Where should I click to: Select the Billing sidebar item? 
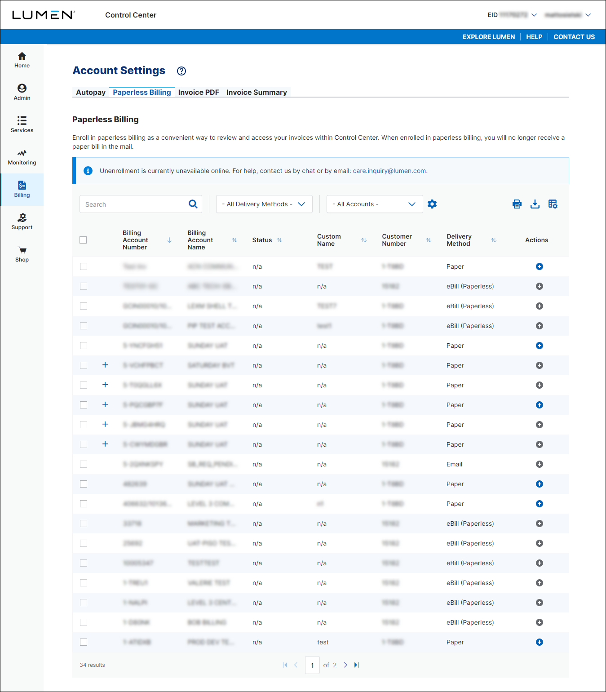22,190
